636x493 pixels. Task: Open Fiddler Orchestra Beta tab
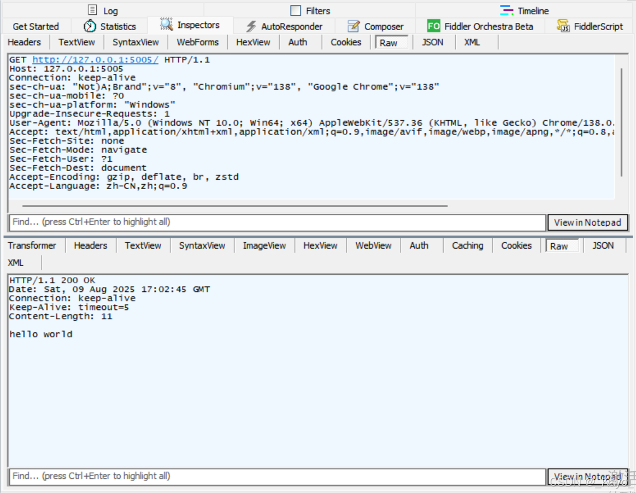coord(481,26)
